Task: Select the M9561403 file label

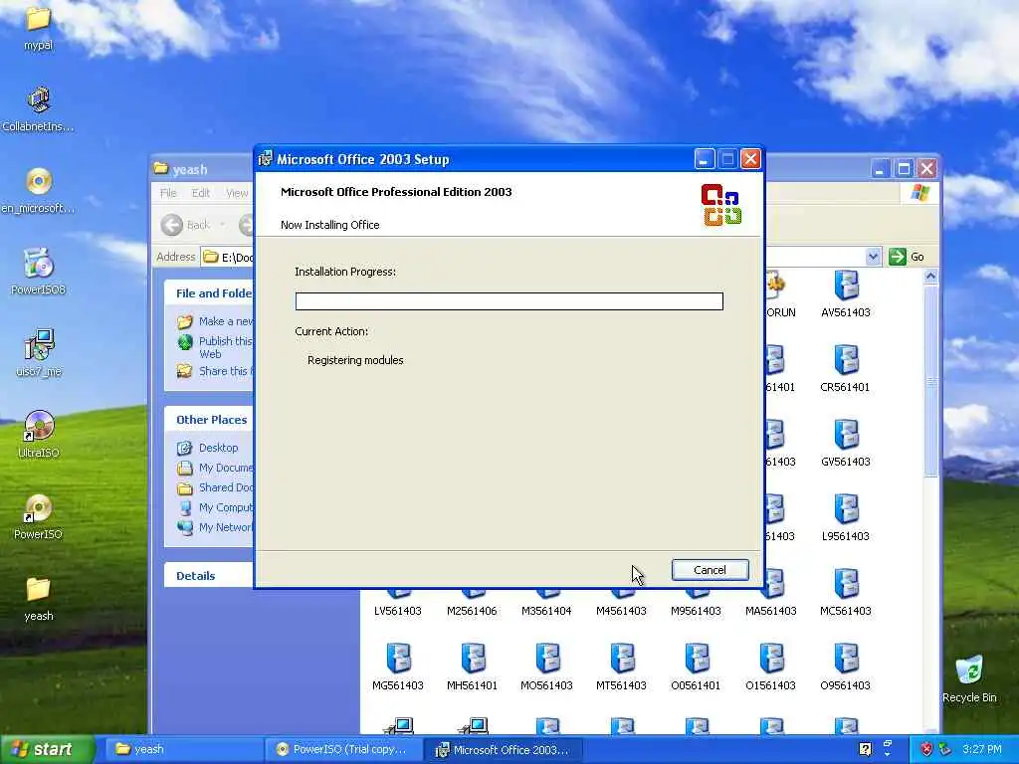Action: coord(696,611)
